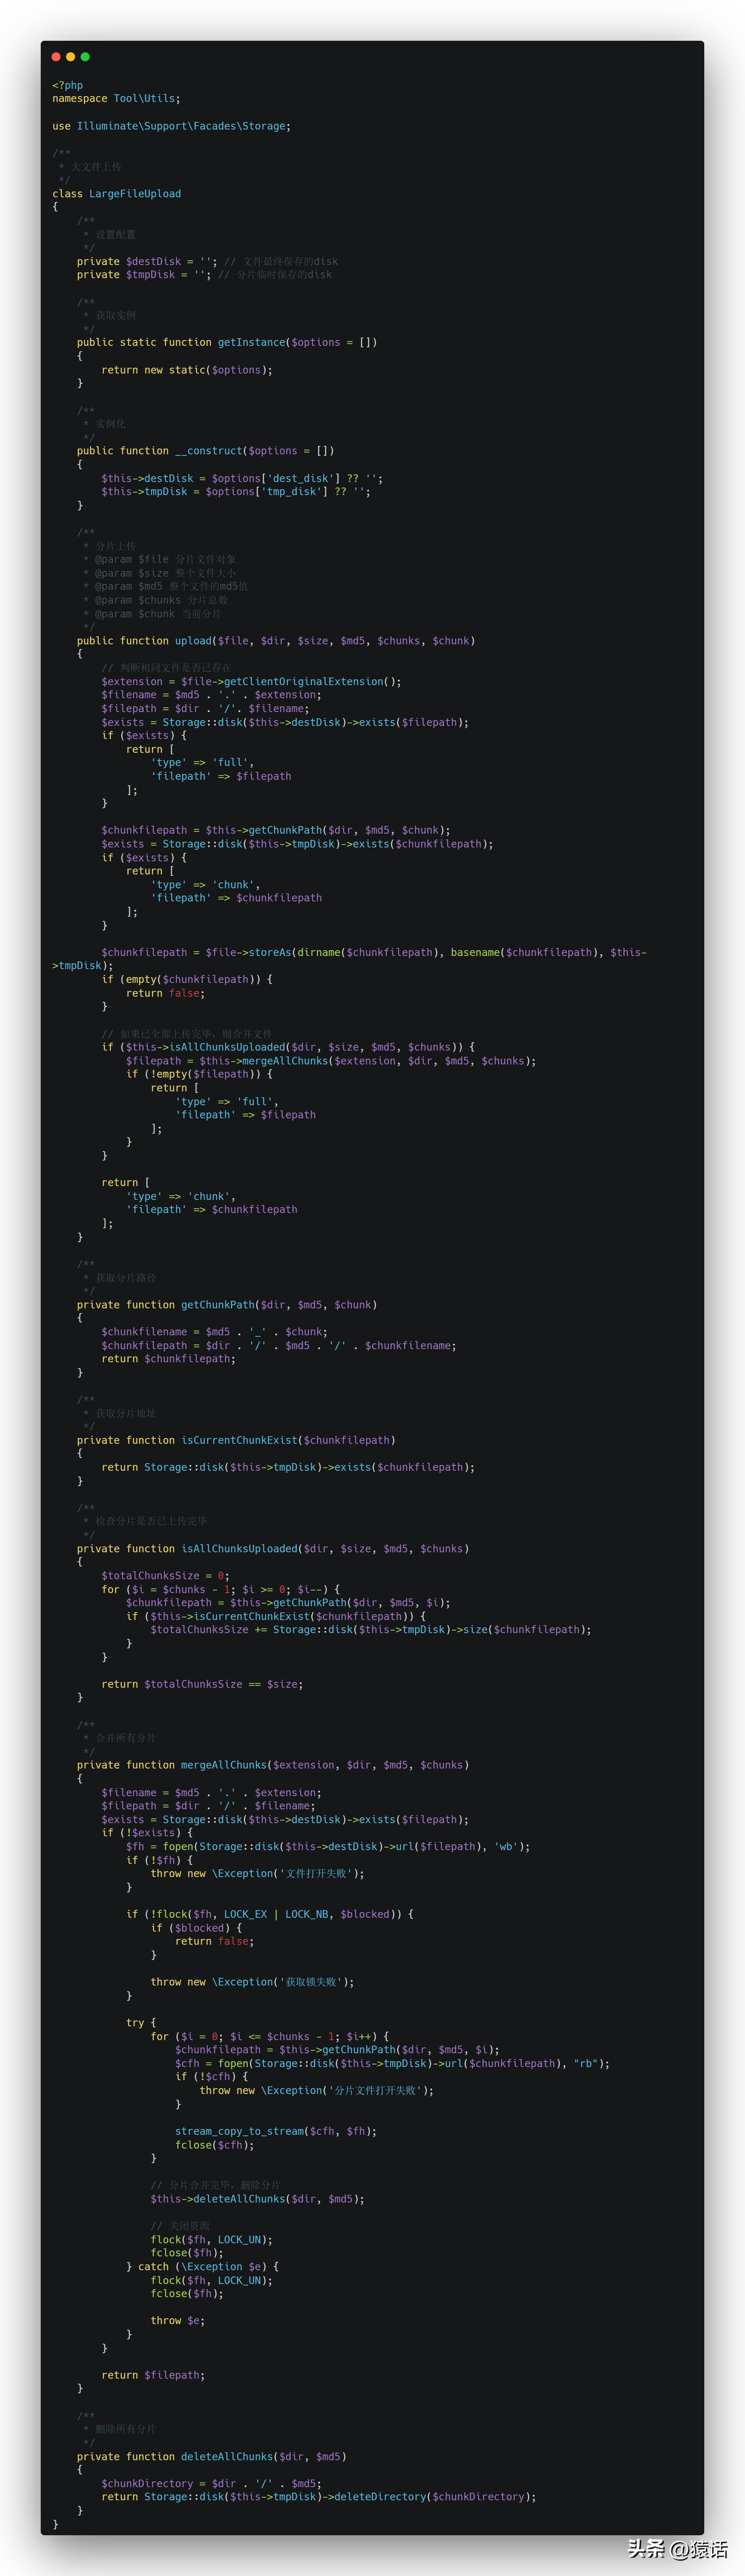Click the '$totalChunksSize = 0;' line
The width and height of the screenshot is (745, 2576).
tap(166, 1576)
